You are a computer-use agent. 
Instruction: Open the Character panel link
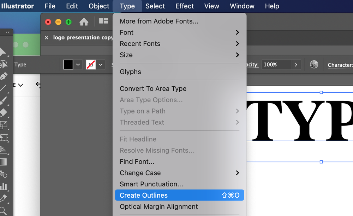(x=340, y=65)
